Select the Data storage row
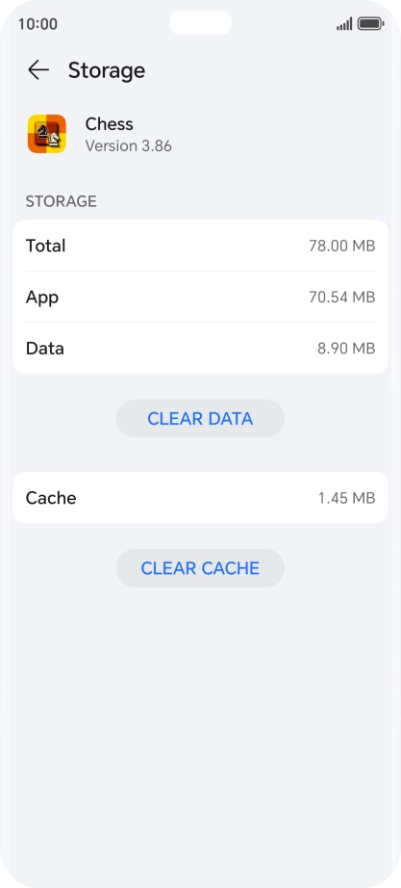The width and height of the screenshot is (401, 888). (200, 349)
